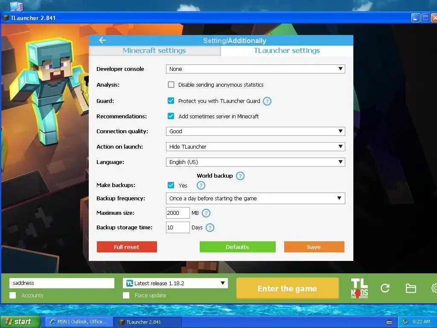Open Developer console dropdown

click(x=255, y=69)
